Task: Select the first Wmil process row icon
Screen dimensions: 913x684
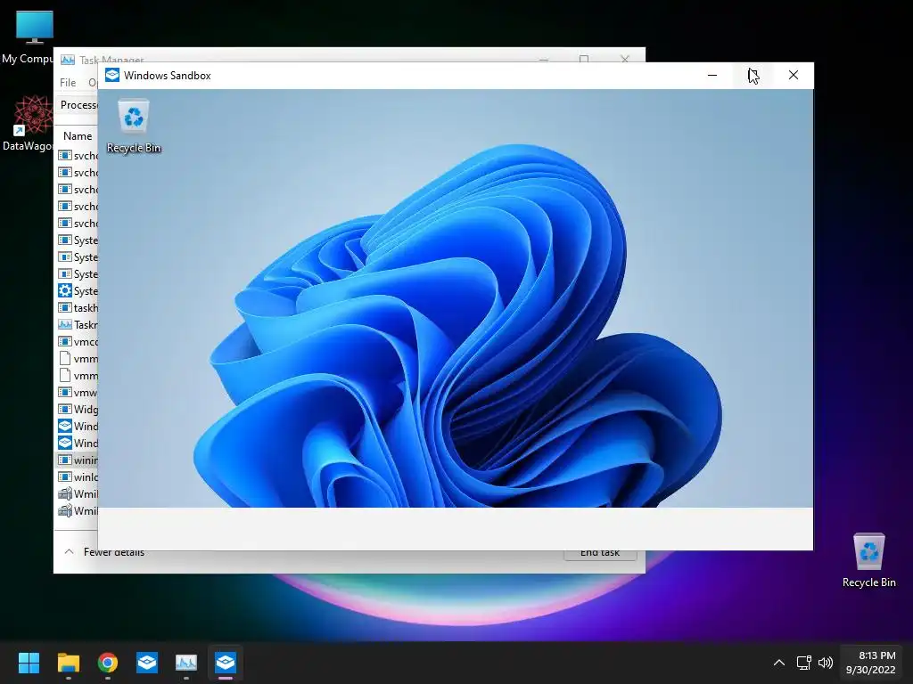Action: pos(65,493)
